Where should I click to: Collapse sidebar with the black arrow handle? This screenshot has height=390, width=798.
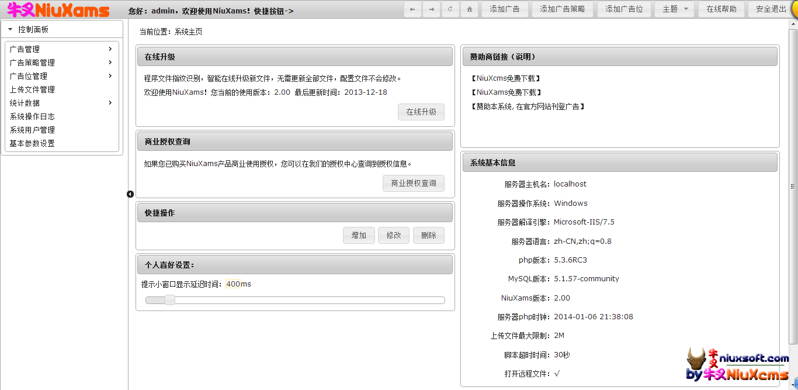point(130,194)
